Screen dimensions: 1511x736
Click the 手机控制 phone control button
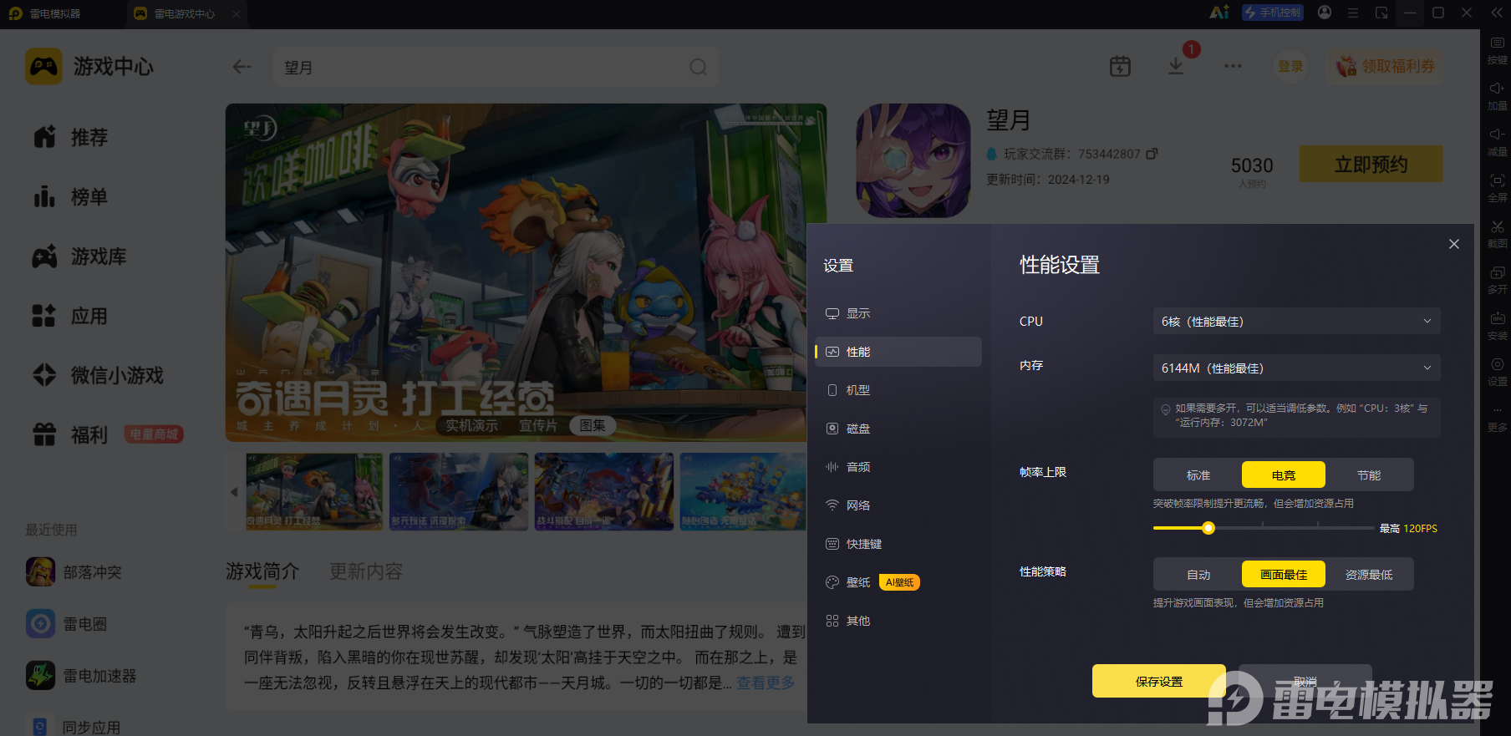pos(1273,13)
